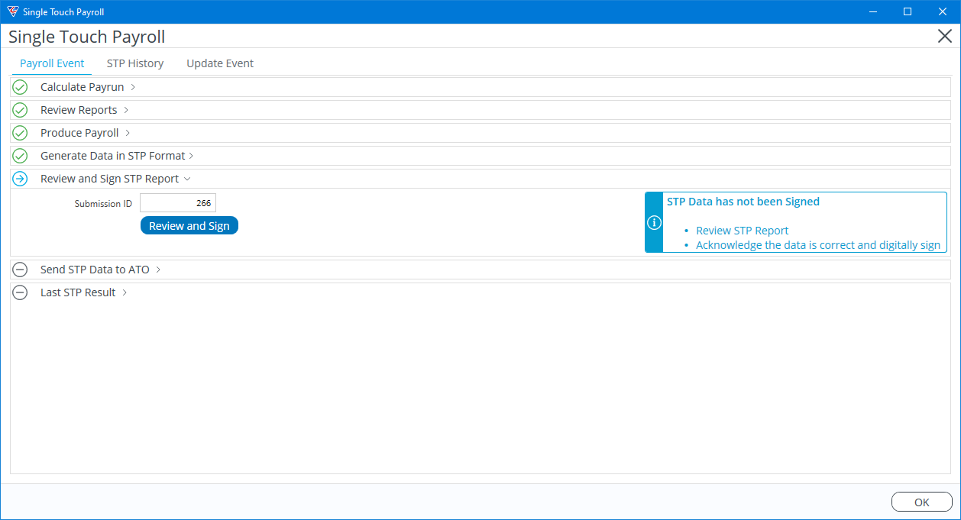
Task: Click the STP Data has not been Signed heading
Action: click(743, 202)
